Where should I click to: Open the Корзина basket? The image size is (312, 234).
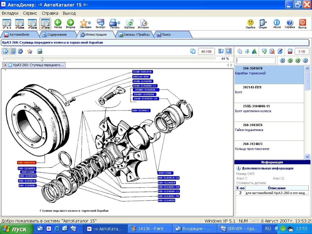tap(129, 23)
